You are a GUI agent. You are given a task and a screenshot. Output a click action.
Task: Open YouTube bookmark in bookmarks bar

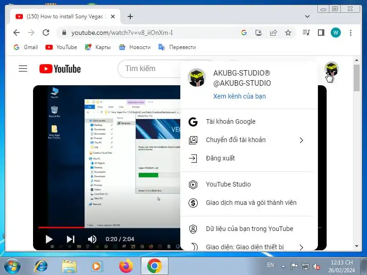(x=61, y=47)
